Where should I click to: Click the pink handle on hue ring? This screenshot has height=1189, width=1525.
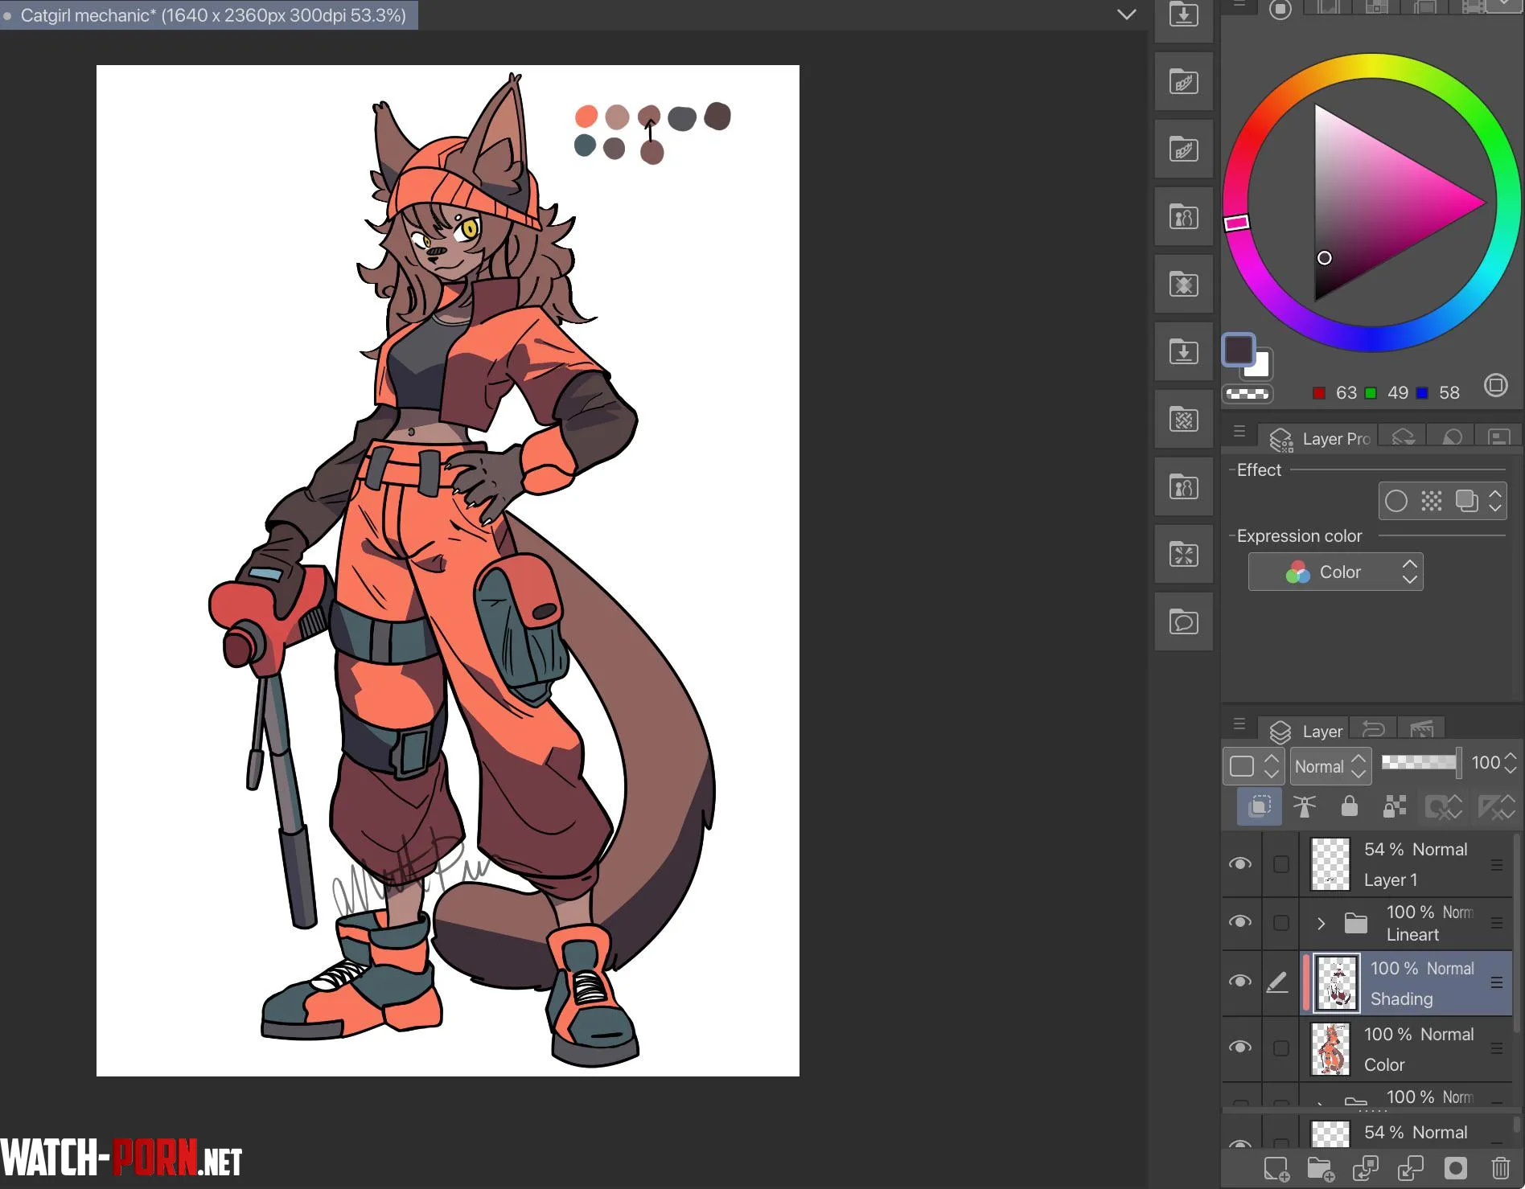(1236, 223)
